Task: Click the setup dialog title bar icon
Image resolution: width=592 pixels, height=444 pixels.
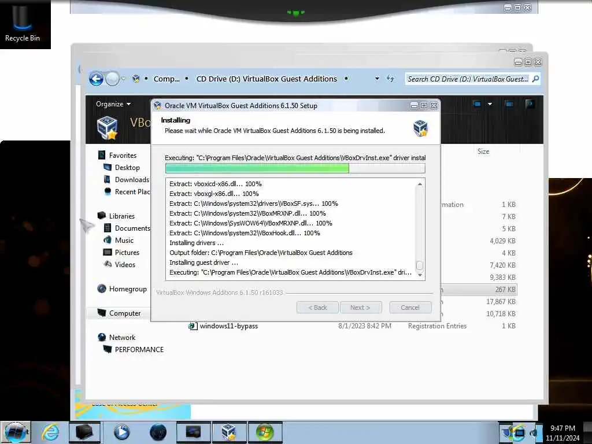Action: pos(158,105)
